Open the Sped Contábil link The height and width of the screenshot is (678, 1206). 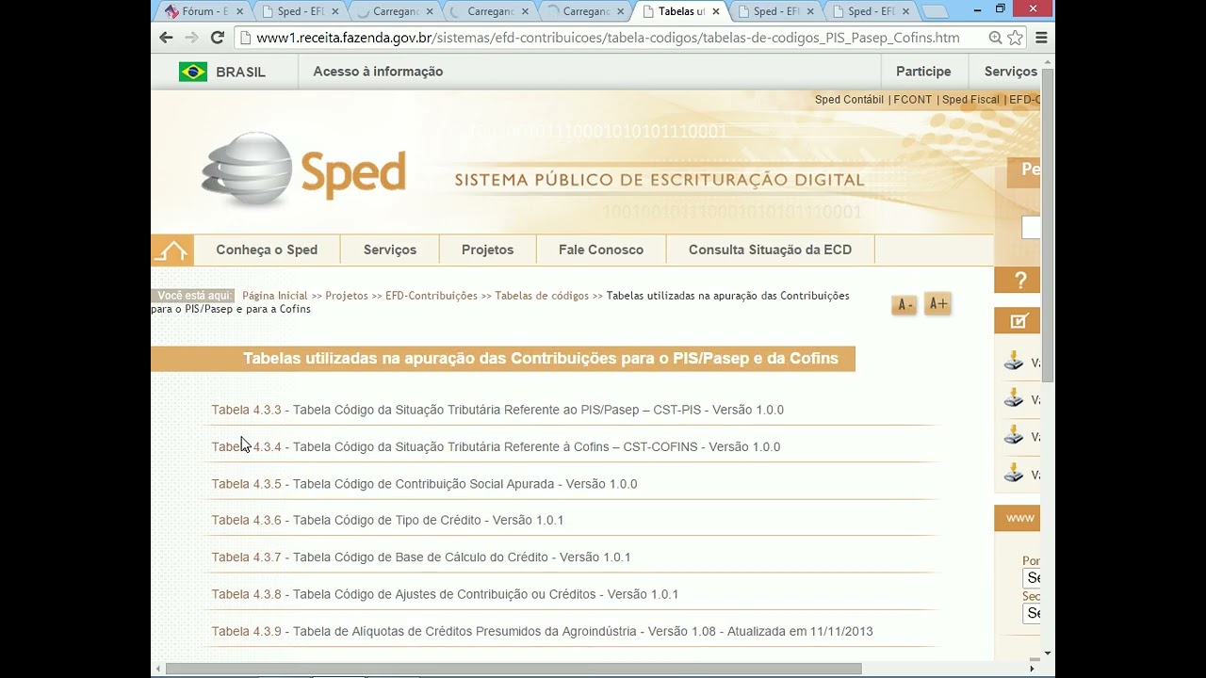849,100
